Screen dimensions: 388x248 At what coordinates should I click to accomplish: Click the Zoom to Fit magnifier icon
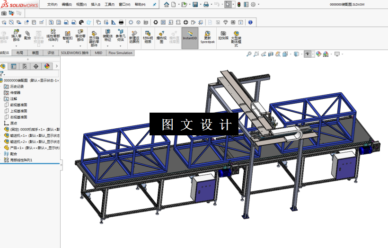249,54
